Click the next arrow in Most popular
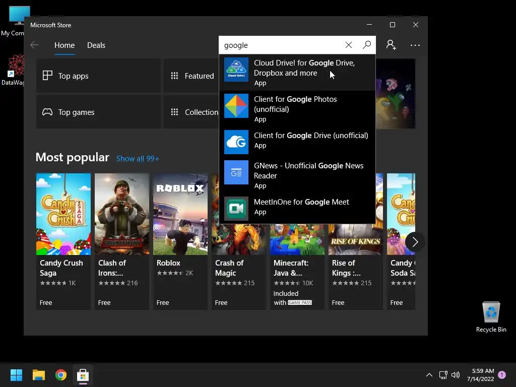 pyautogui.click(x=415, y=242)
